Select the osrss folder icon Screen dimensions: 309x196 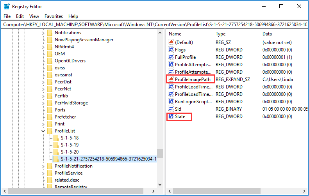(50, 68)
